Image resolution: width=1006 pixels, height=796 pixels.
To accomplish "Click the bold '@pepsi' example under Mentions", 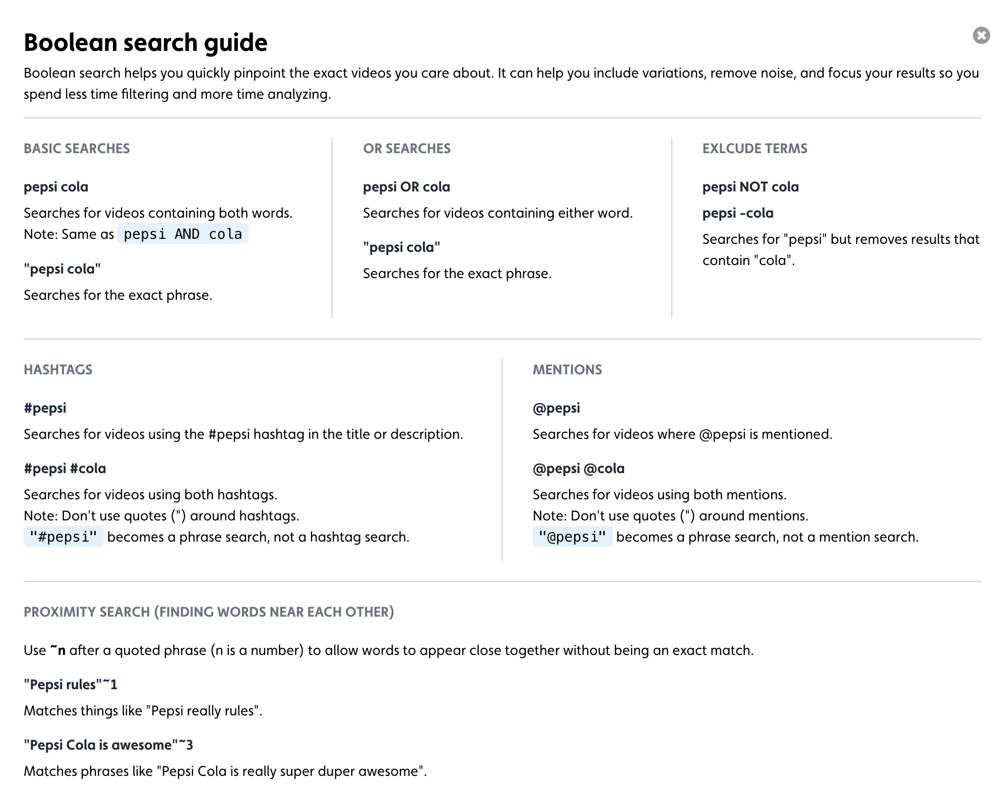I will (x=556, y=408).
